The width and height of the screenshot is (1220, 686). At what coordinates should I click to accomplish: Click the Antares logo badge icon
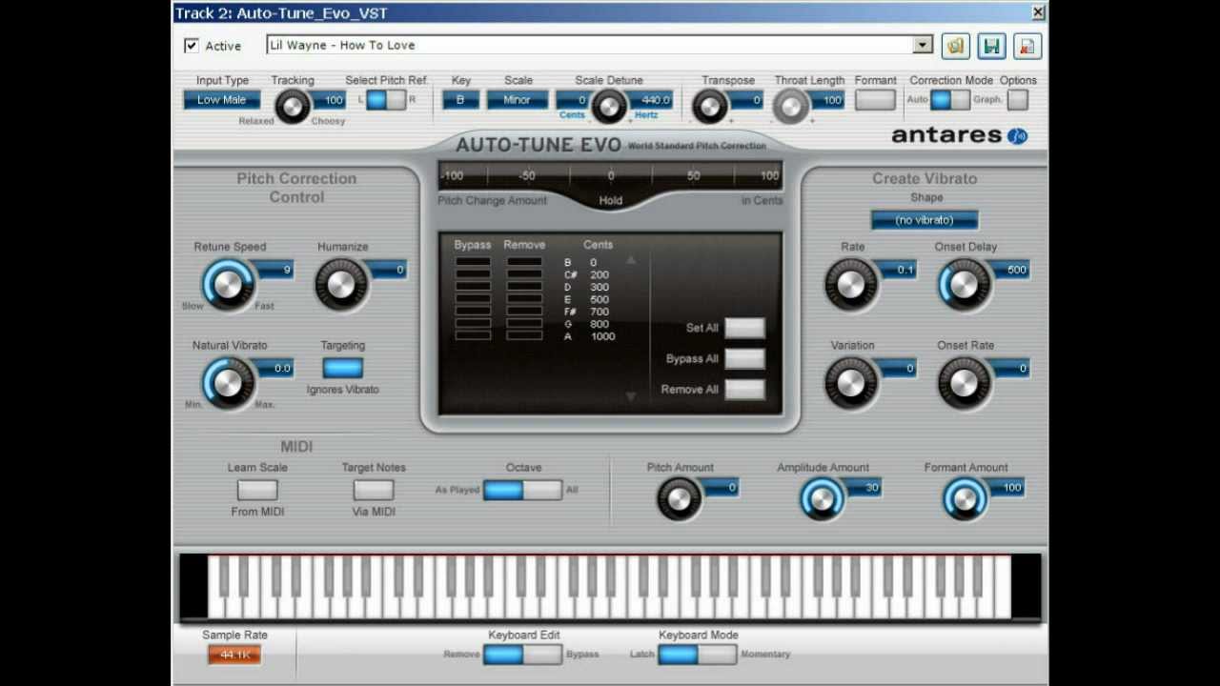point(1018,136)
